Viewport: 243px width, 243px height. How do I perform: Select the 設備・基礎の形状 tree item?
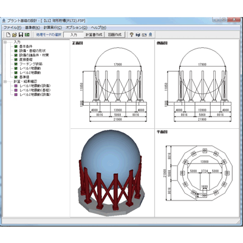(x=32, y=50)
